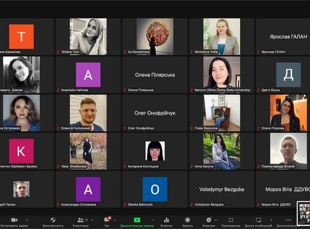Image resolution: width=310 pixels, height=229 pixels.
Task: Select Maryna Utkina's video tile
Action: click(221, 75)
